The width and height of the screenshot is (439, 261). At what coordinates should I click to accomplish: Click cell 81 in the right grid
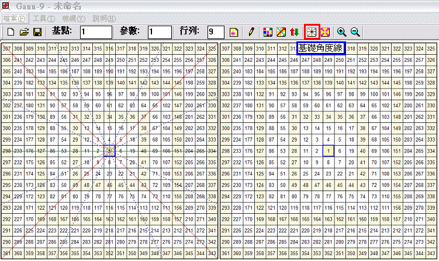[282, 196]
